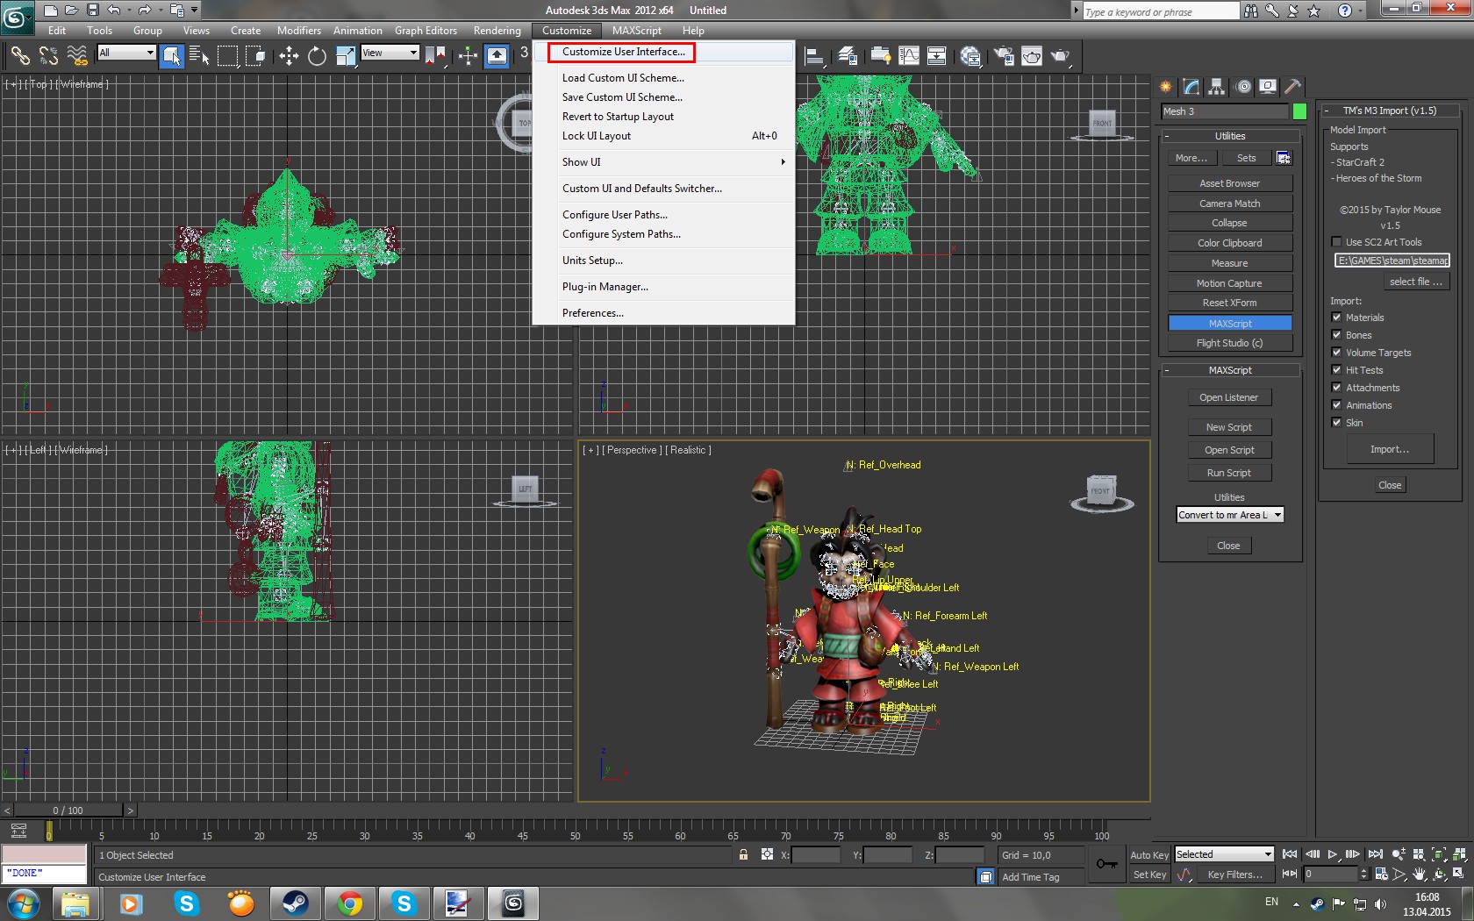Screen dimensions: 1474x921
Task: Open the selection filter All dropdown
Action: (x=126, y=53)
